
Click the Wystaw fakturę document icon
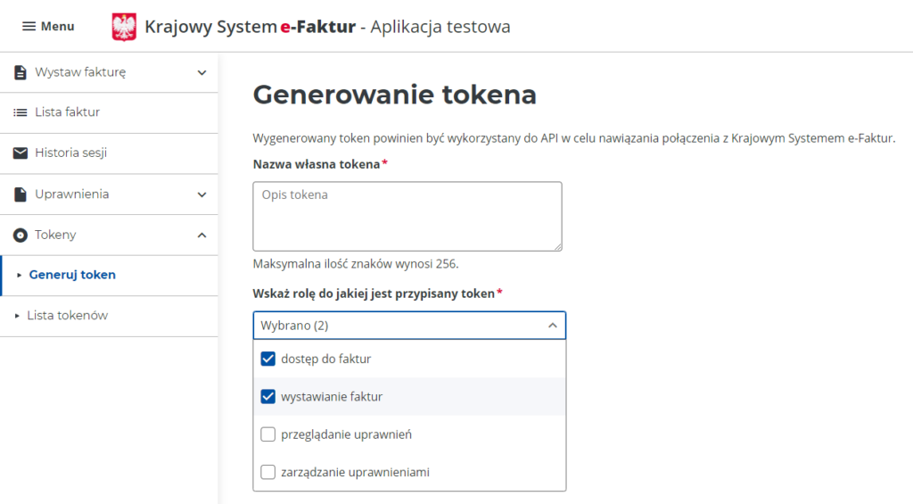tap(20, 72)
